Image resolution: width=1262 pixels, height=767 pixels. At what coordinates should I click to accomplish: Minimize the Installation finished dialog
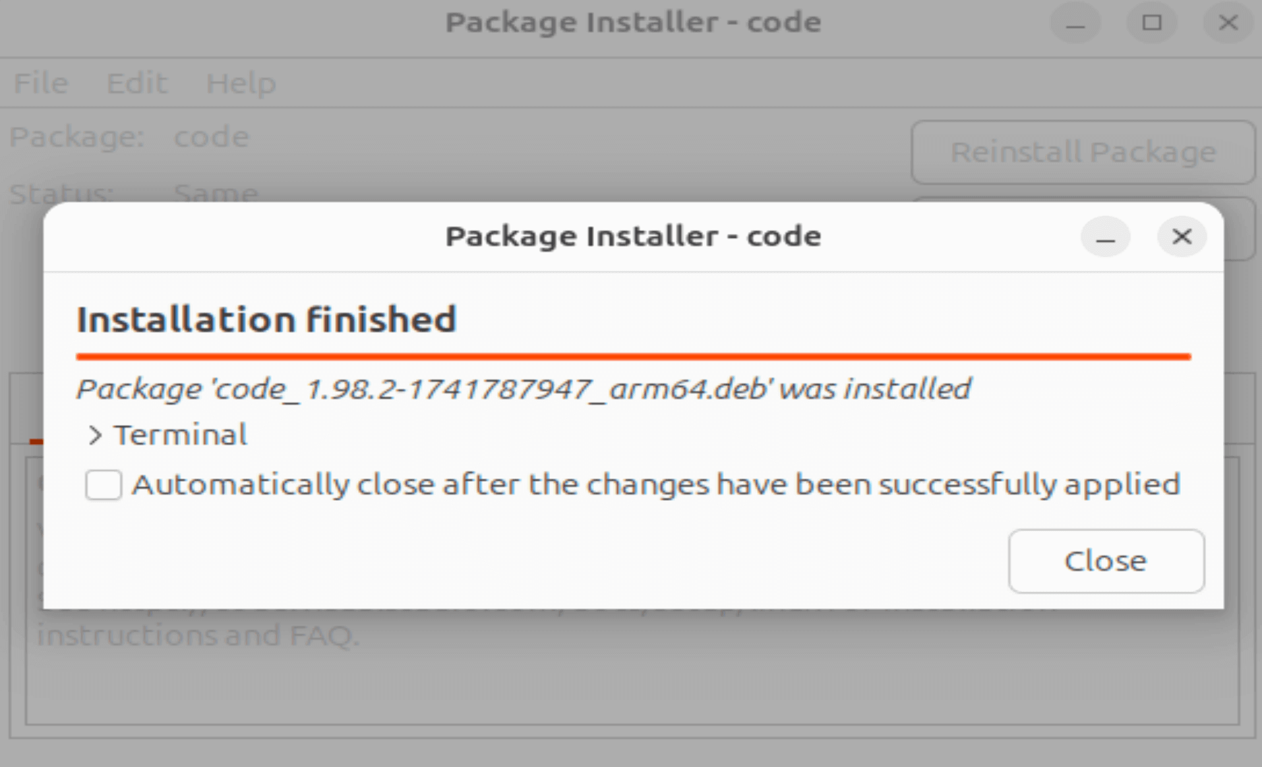coord(1105,237)
